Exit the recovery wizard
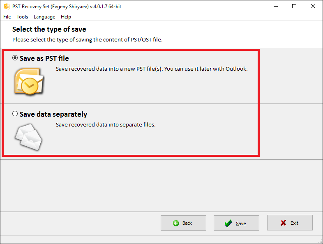The height and width of the screenshot is (244, 323). 290,223
